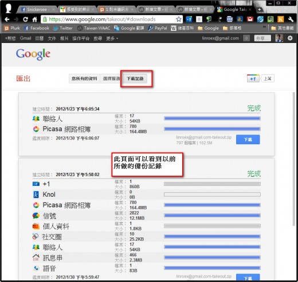Click the Gmail link in the Google bar

pos(25,38)
